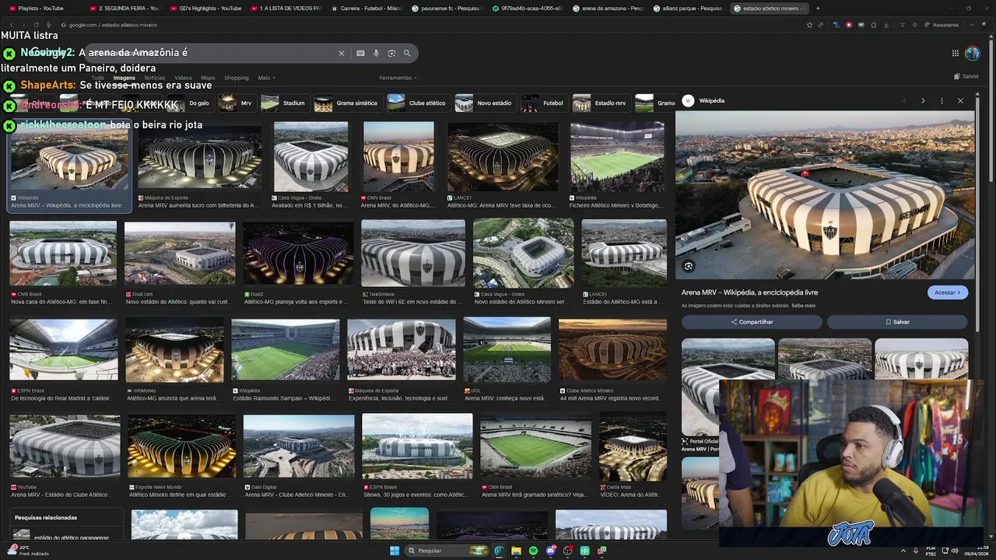Open File Explorer from the taskbar
996x560 pixels.
click(516, 551)
